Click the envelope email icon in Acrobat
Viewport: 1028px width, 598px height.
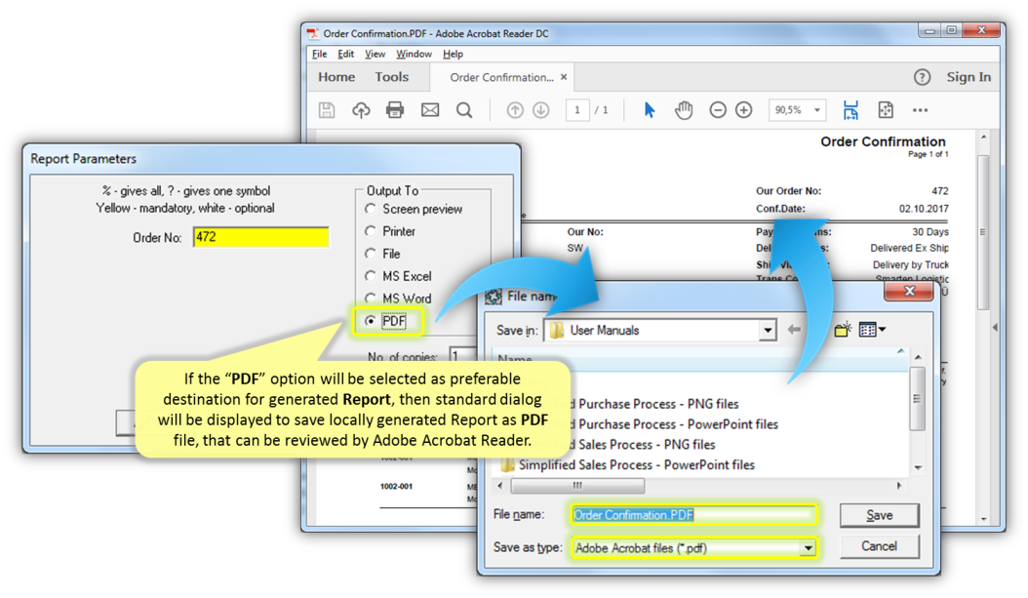430,110
